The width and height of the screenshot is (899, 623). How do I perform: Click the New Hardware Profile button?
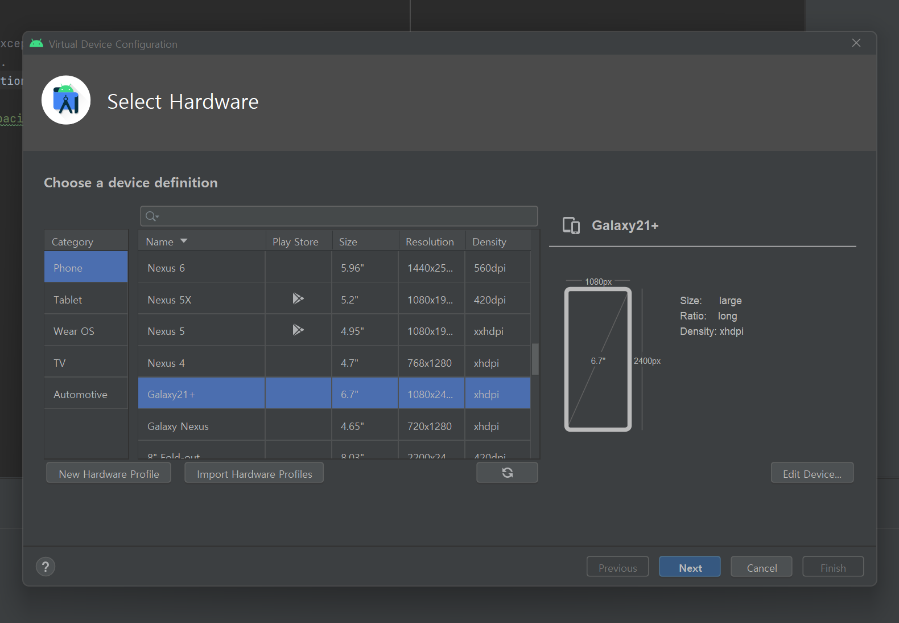[x=109, y=473]
